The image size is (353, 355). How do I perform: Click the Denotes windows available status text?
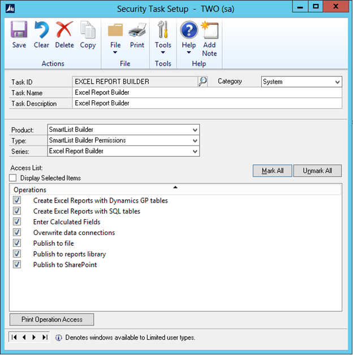pos(130,337)
